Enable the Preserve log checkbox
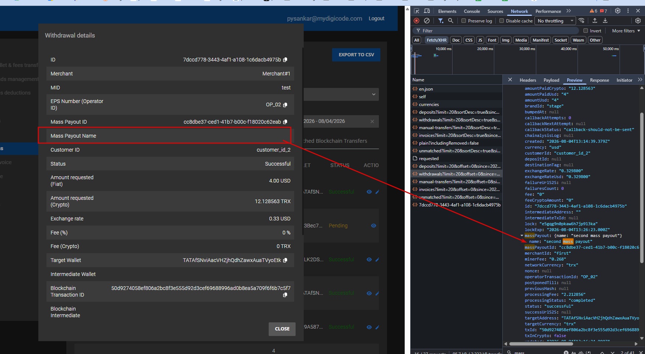This screenshot has width=645, height=354. coord(464,21)
